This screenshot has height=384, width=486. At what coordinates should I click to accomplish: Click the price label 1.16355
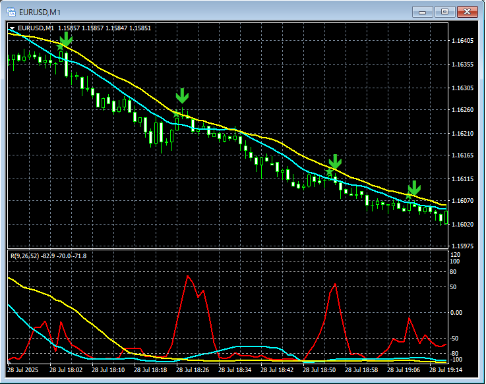pyautogui.click(x=463, y=65)
